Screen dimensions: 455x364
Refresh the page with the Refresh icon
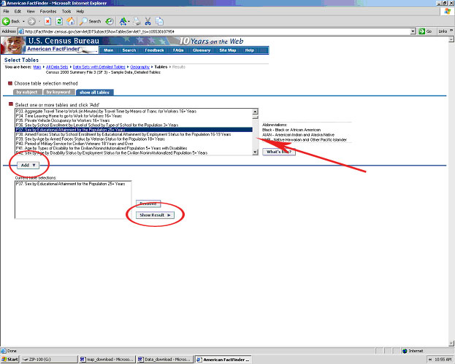(x=59, y=21)
